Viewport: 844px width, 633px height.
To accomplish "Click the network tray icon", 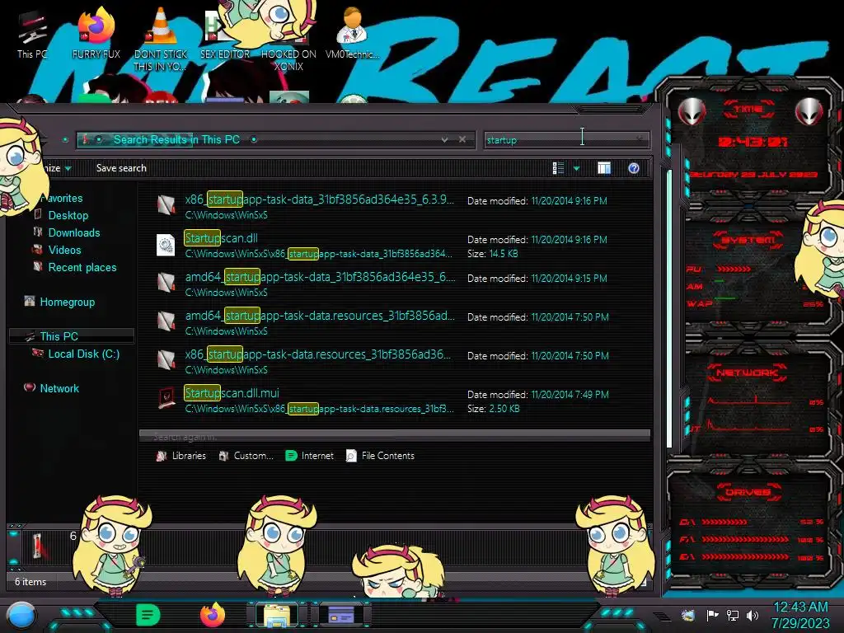I will (733, 615).
